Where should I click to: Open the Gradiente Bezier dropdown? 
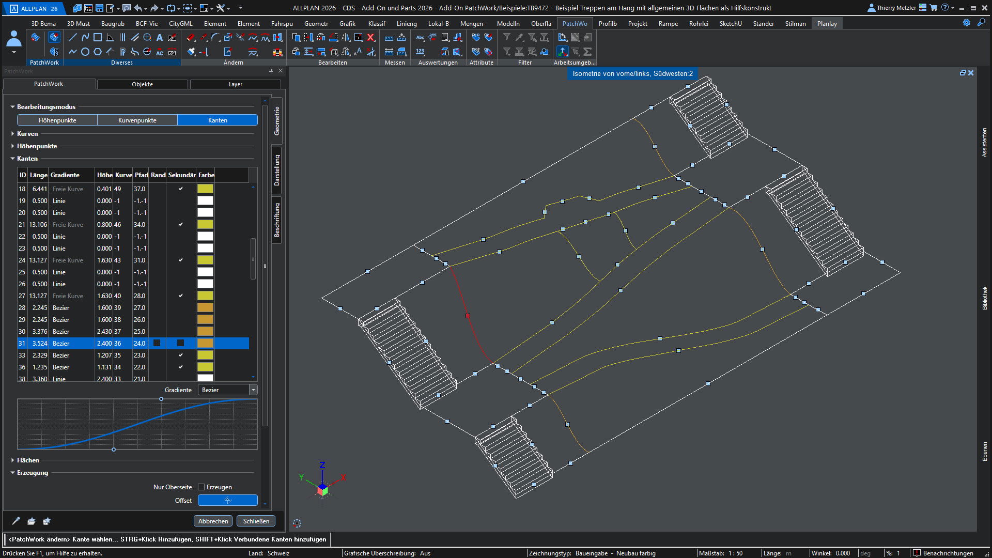click(253, 390)
